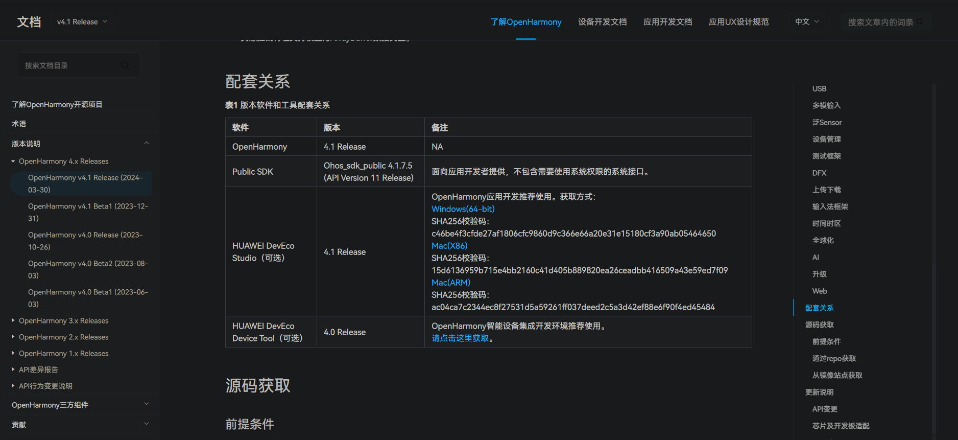Jump to 泛Sensor in page outline
Image resolution: width=958 pixels, height=440 pixels.
click(x=827, y=122)
